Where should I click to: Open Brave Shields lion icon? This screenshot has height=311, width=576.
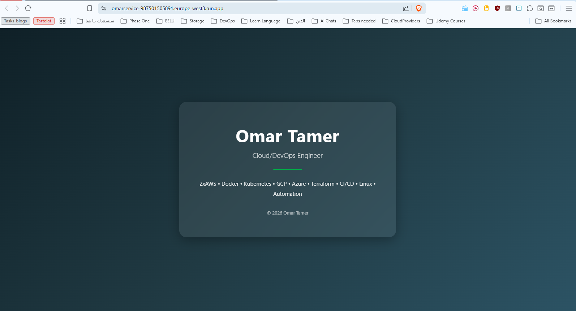coord(419,8)
